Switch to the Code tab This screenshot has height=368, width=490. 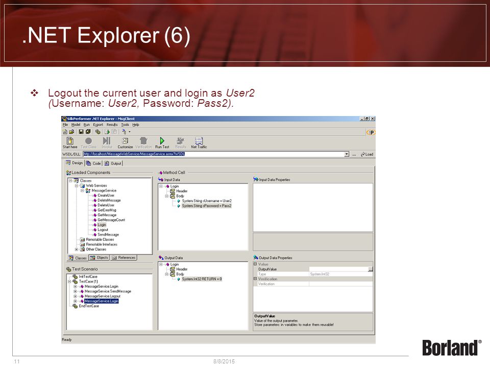[x=93, y=164]
